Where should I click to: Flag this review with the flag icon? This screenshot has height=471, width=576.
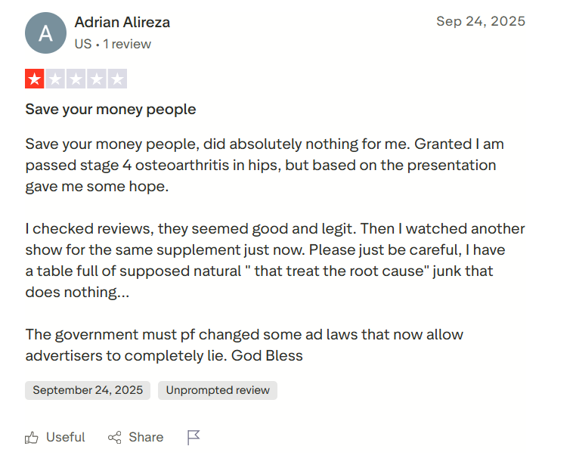pos(194,437)
